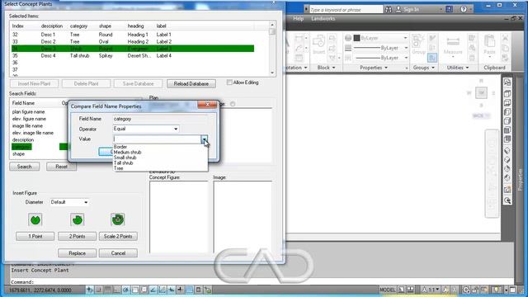
Task: Click the Type a keyword or phrase search box
Action: pos(346,10)
